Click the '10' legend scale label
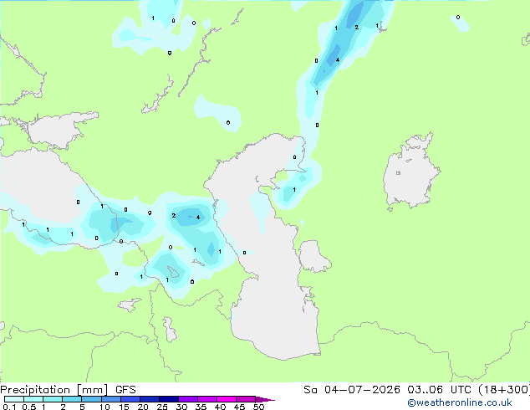530x410 pixels. (104, 407)
